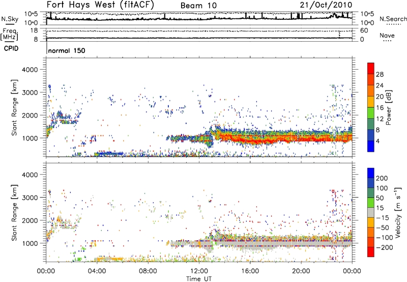
Task: Click the red bottom segment of Velocity colorbar
Action: [x=371, y=252]
